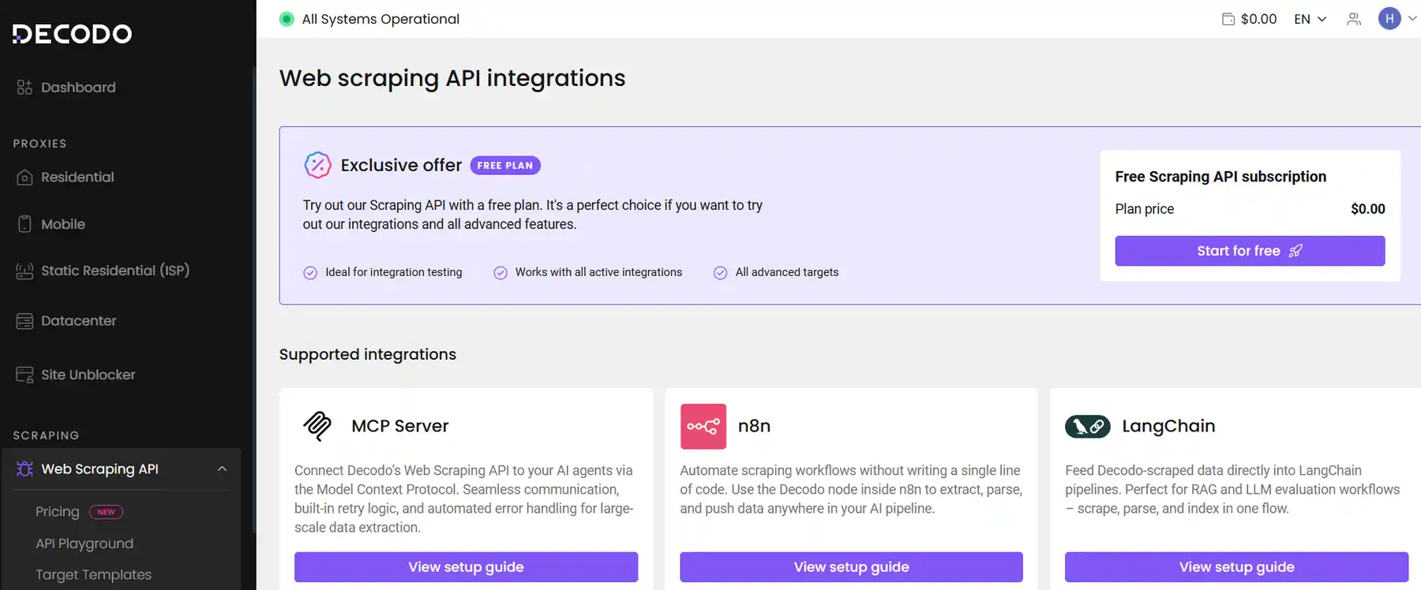
Task: Click the Web Scraping API bug icon
Action: 24,469
